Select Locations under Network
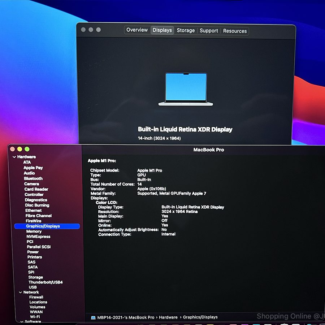The image size is (325, 325). point(38,302)
